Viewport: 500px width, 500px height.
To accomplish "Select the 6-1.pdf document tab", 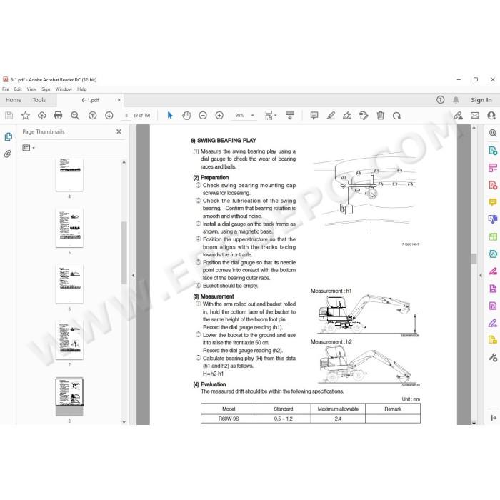I will tap(90, 100).
